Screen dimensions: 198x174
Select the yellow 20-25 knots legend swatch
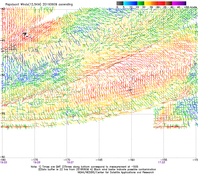pos(148,3)
